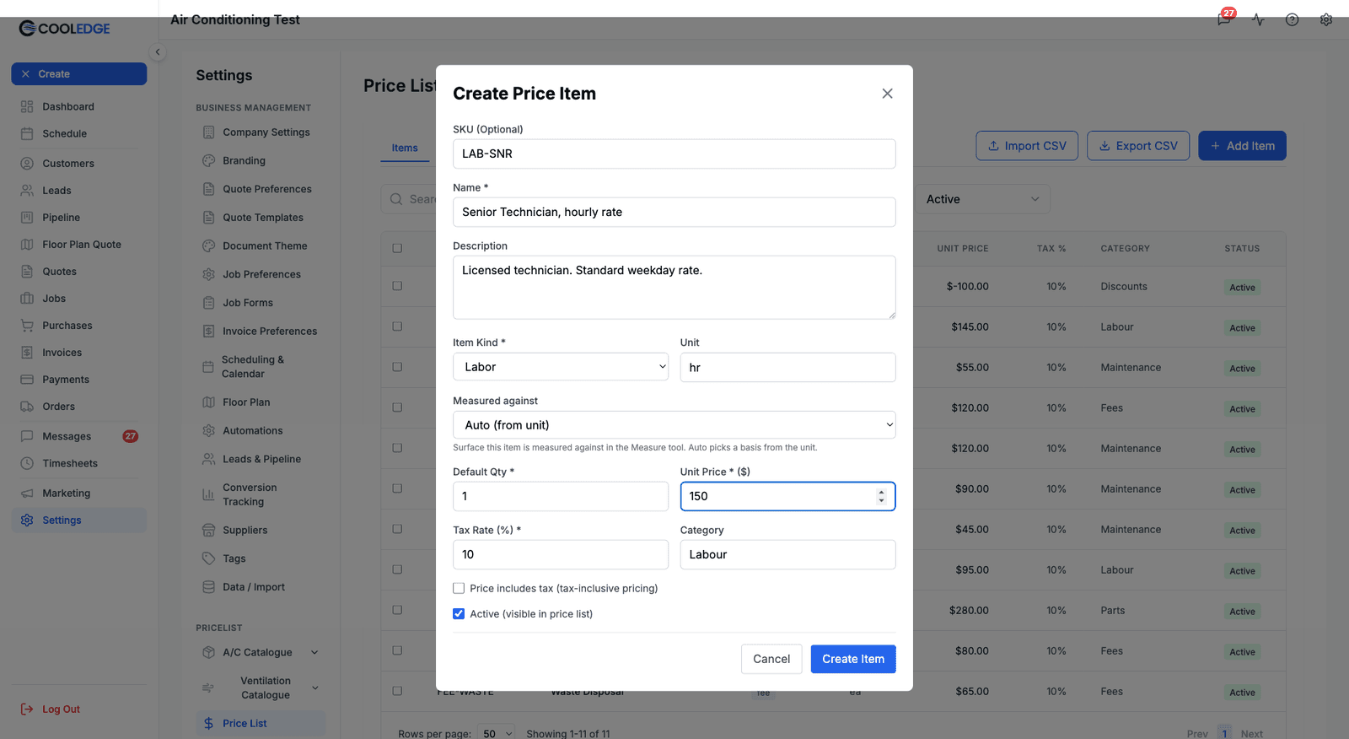Click the Log Out icon

pos(27,709)
